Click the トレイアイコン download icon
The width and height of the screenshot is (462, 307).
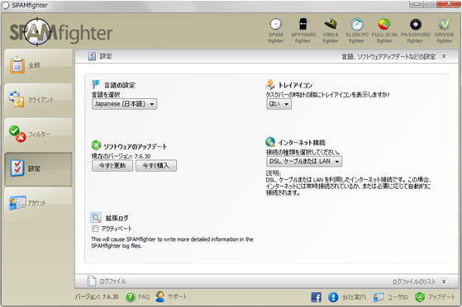(270, 84)
